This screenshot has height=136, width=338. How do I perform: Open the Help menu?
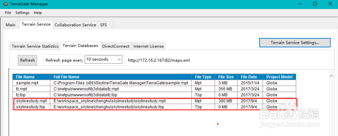point(38,13)
